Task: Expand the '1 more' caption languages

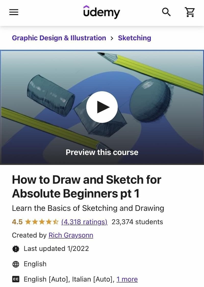Action: point(127,279)
